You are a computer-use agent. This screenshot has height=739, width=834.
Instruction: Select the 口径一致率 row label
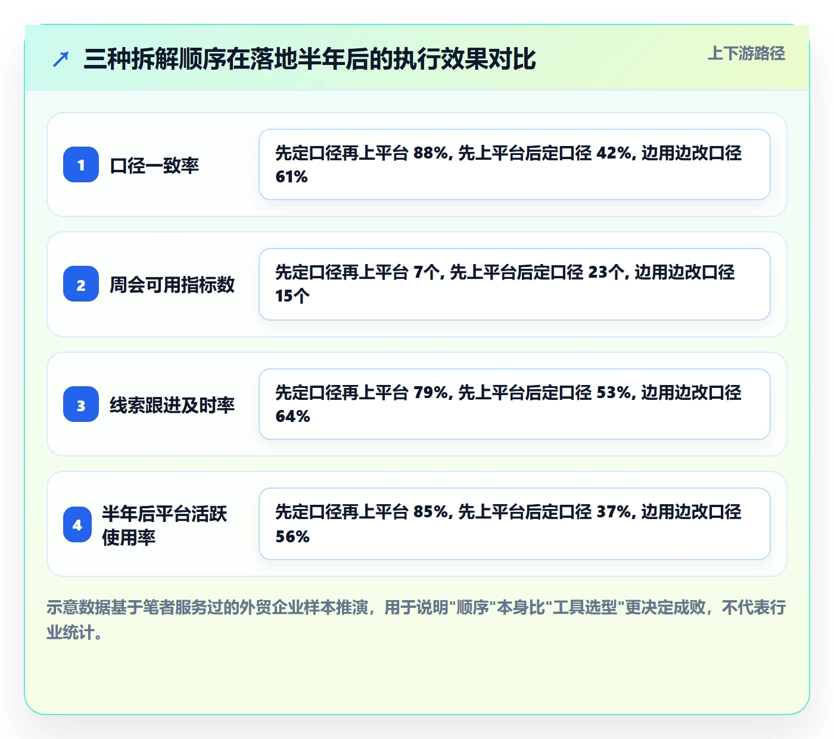coord(154,165)
